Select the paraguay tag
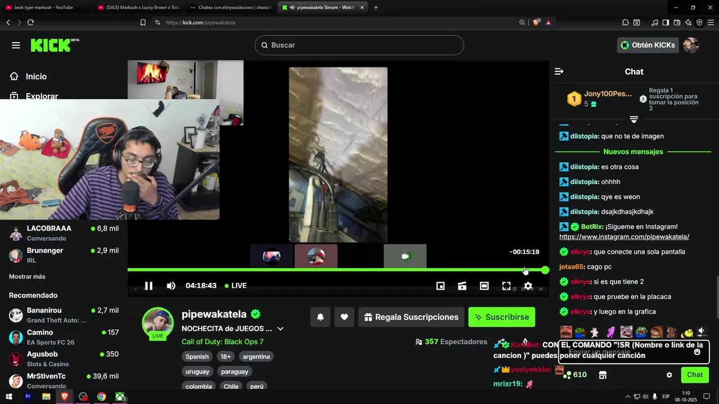Viewport: 719px width, 404px height. tap(235, 371)
